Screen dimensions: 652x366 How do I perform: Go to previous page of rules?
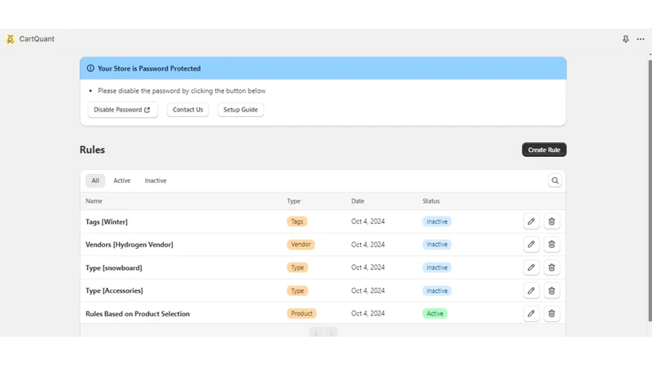[x=316, y=333]
